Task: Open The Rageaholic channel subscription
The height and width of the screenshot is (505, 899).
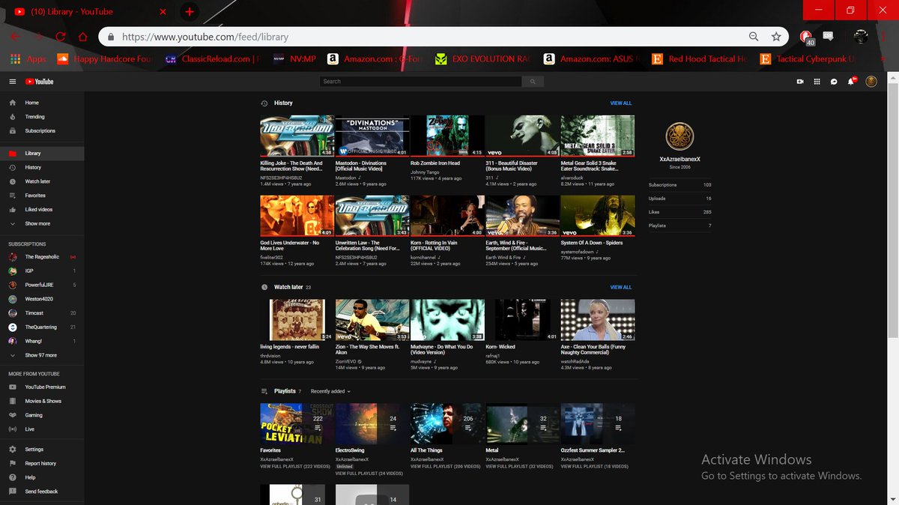Action: pyautogui.click(x=42, y=257)
